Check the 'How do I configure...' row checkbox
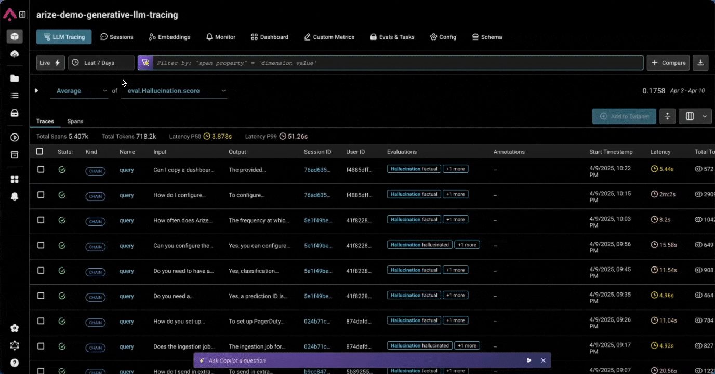The image size is (715, 374). click(x=41, y=195)
